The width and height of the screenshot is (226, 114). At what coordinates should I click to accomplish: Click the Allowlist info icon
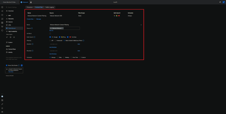click(x=32, y=44)
